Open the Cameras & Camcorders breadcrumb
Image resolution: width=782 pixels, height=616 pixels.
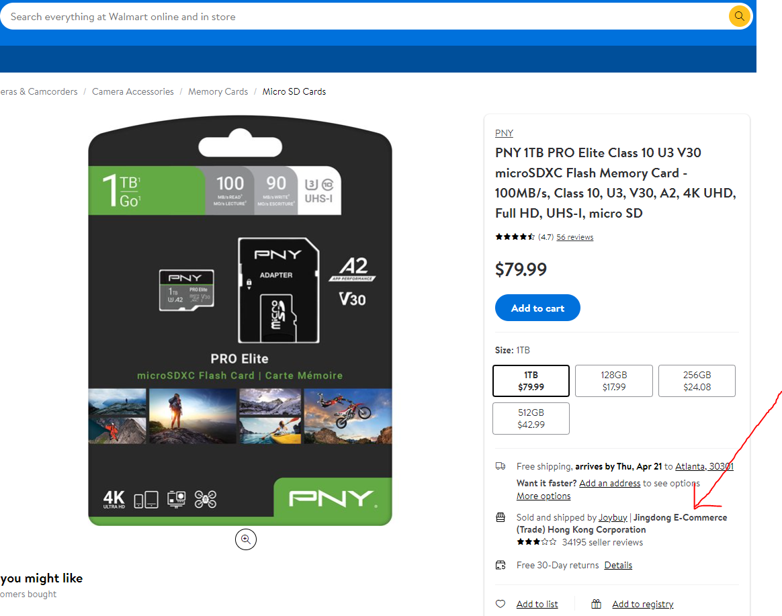coord(39,91)
